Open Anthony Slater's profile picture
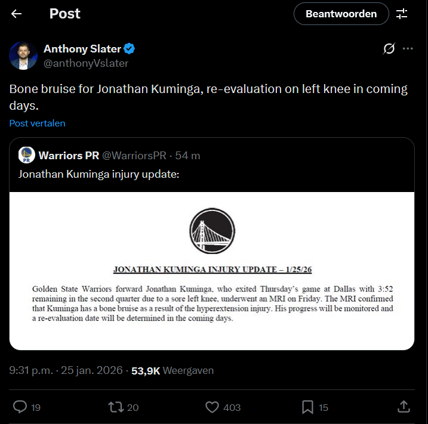Image resolution: width=428 pixels, height=424 pixels. coord(24,55)
